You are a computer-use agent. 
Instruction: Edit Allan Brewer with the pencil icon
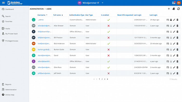click(174, 26)
